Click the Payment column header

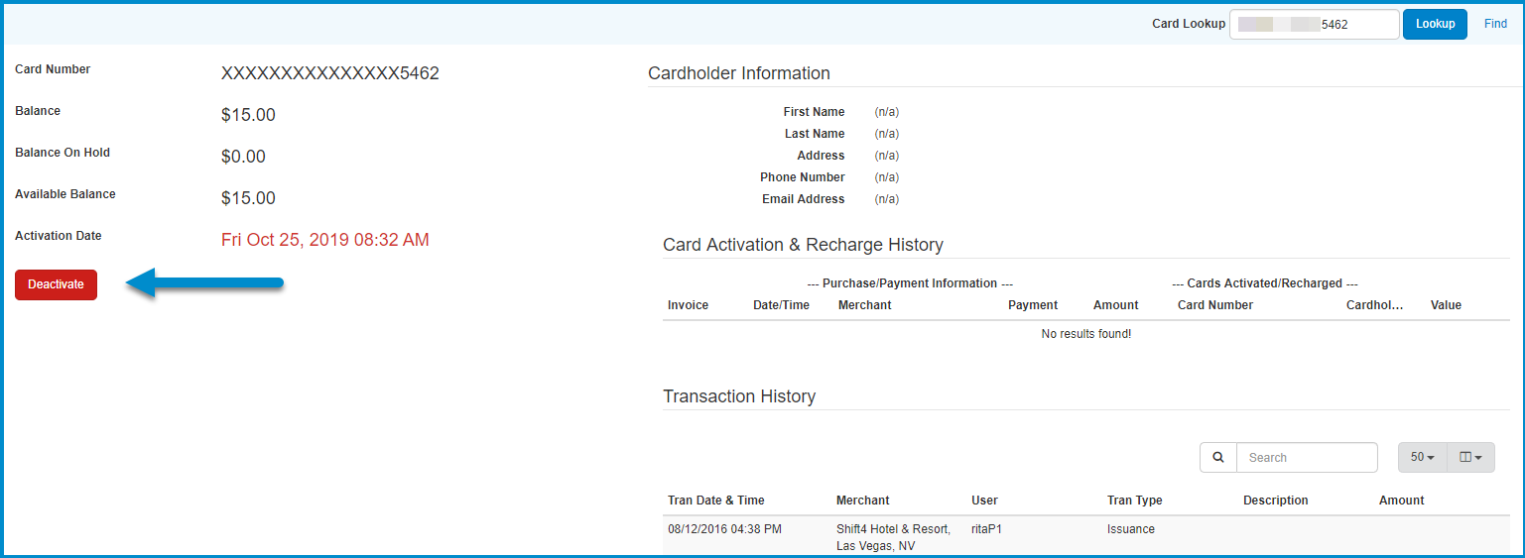tap(1032, 305)
